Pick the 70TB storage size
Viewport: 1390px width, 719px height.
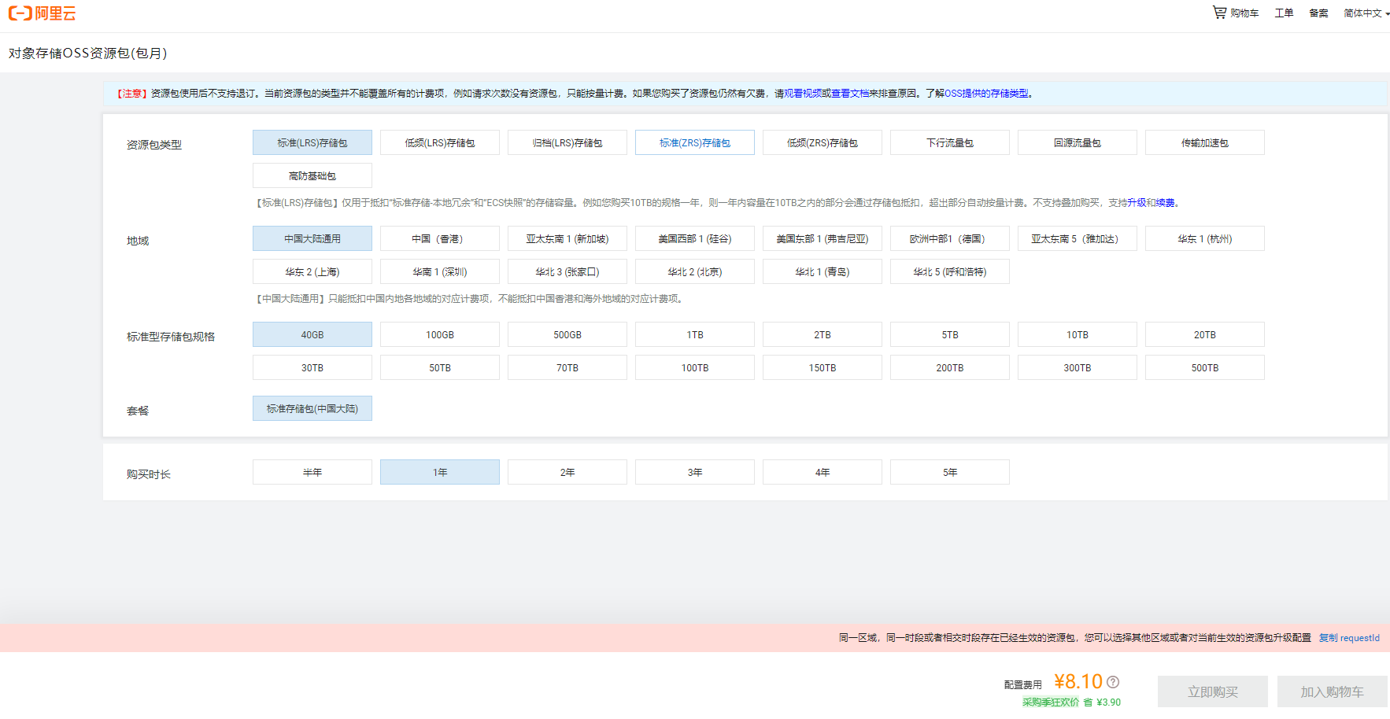pos(567,367)
